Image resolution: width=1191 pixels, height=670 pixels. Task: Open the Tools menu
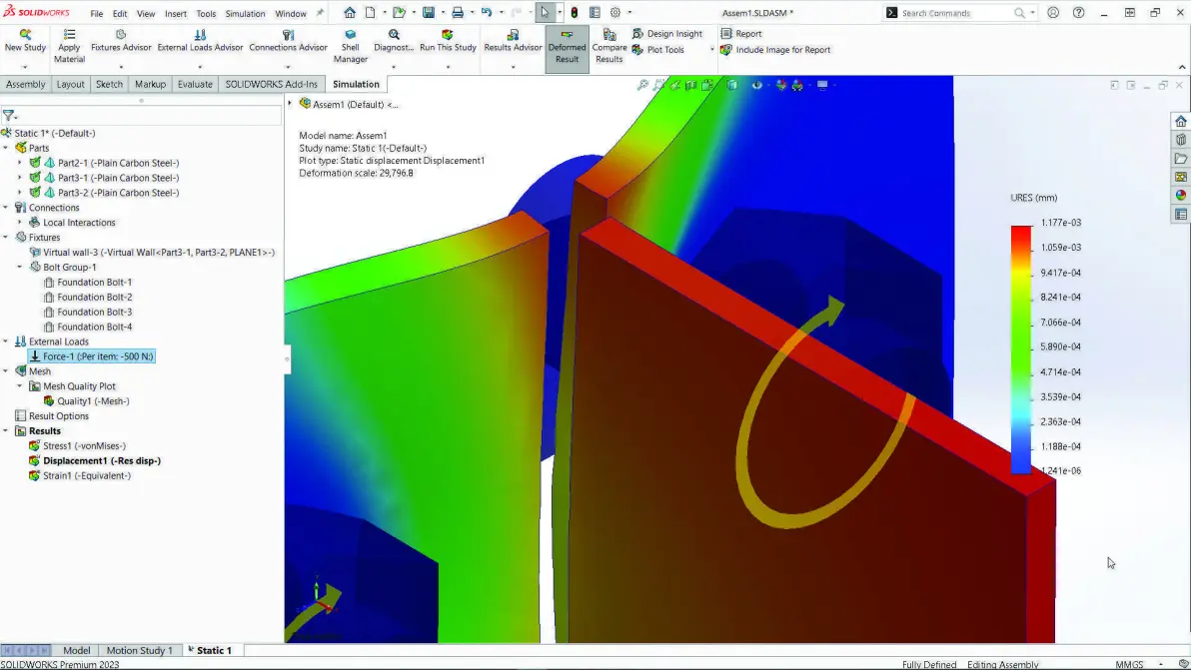pyautogui.click(x=206, y=14)
